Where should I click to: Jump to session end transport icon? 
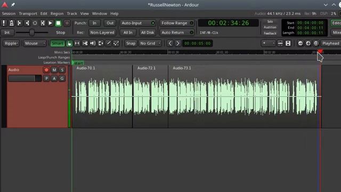pos(27,23)
